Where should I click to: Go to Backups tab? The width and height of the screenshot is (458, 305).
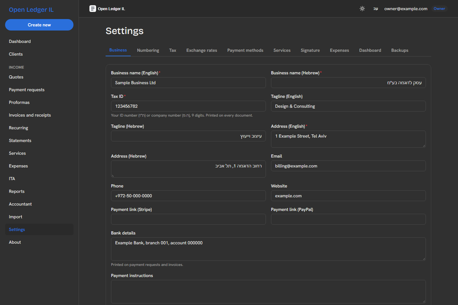click(400, 50)
